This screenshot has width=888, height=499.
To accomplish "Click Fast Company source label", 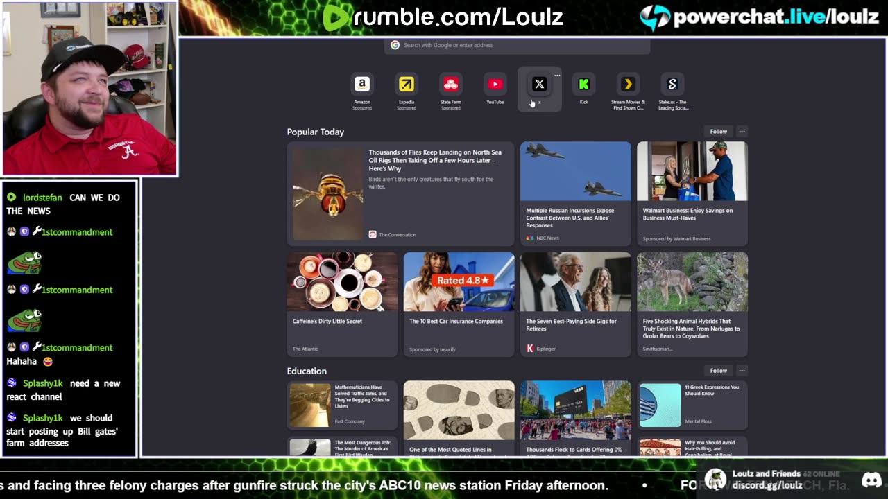I will 350,421.
